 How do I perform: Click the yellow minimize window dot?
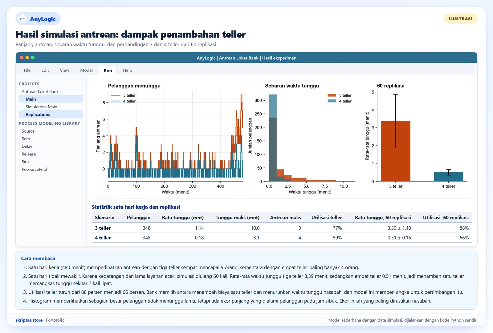coord(27,58)
